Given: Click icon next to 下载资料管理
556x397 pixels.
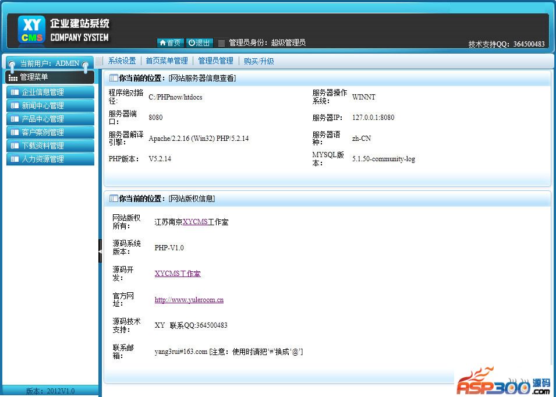Looking at the screenshot, I should tap(13, 146).
